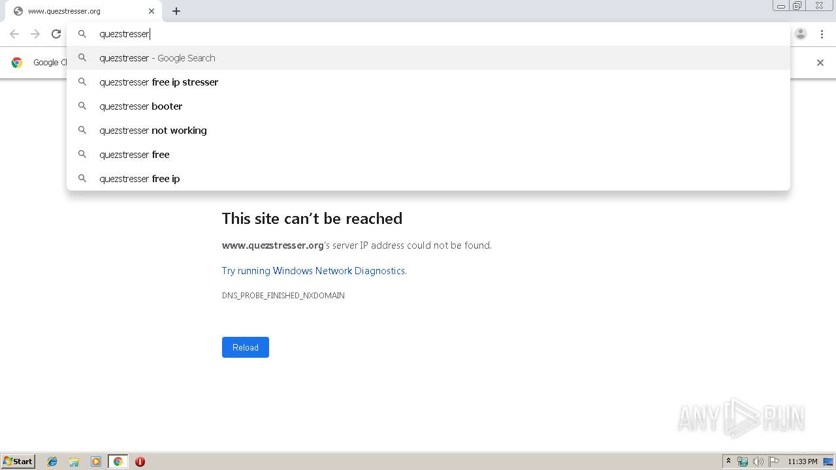
Task: Click the browser Back arrow
Action: click(x=14, y=34)
